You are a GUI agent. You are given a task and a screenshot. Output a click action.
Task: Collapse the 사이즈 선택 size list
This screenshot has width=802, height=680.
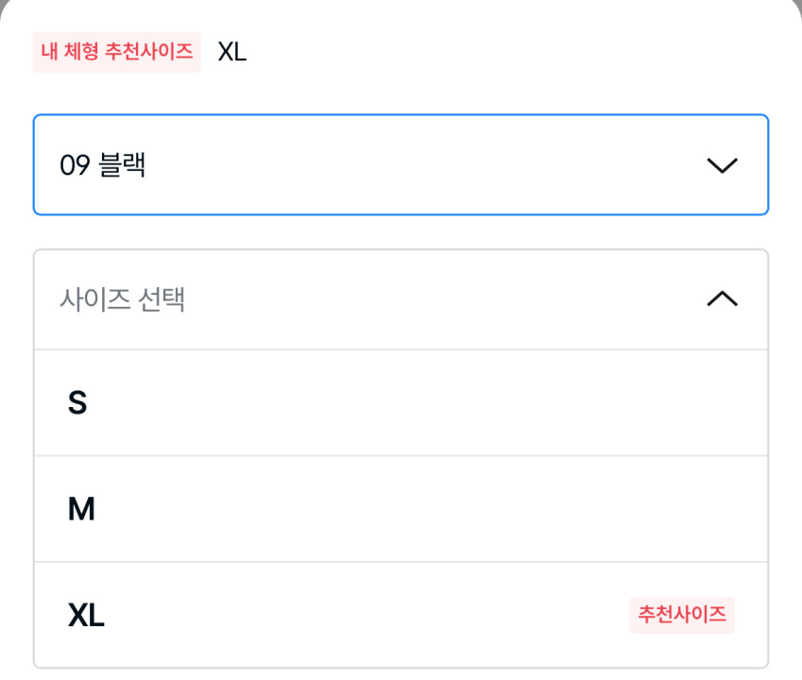click(401, 299)
